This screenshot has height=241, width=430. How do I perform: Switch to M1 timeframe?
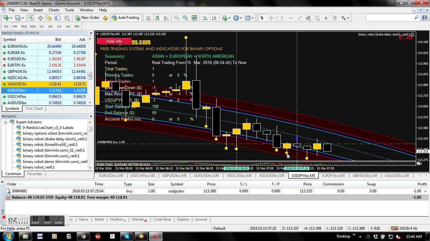(6, 26)
